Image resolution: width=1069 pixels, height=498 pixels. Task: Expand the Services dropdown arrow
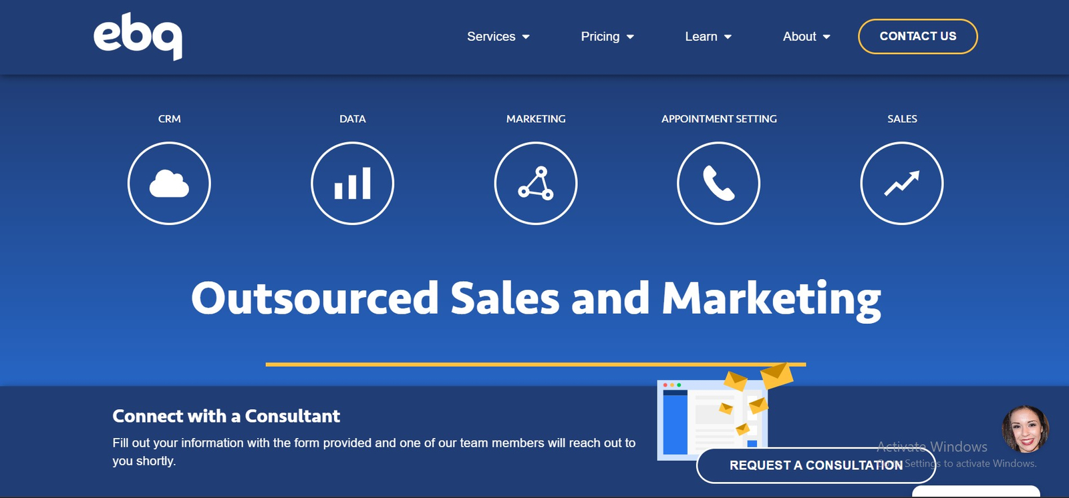click(526, 37)
